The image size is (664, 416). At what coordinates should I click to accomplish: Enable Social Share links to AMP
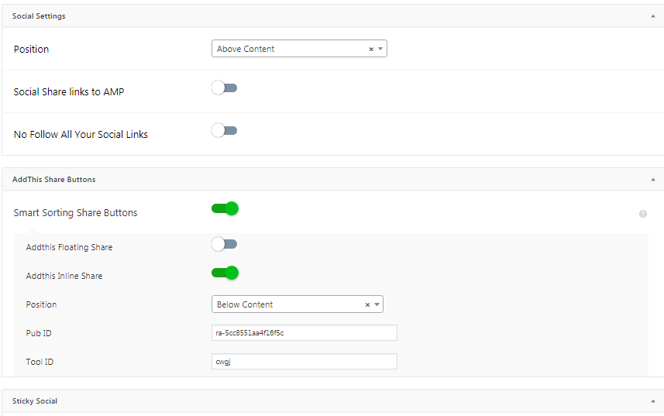pos(225,88)
